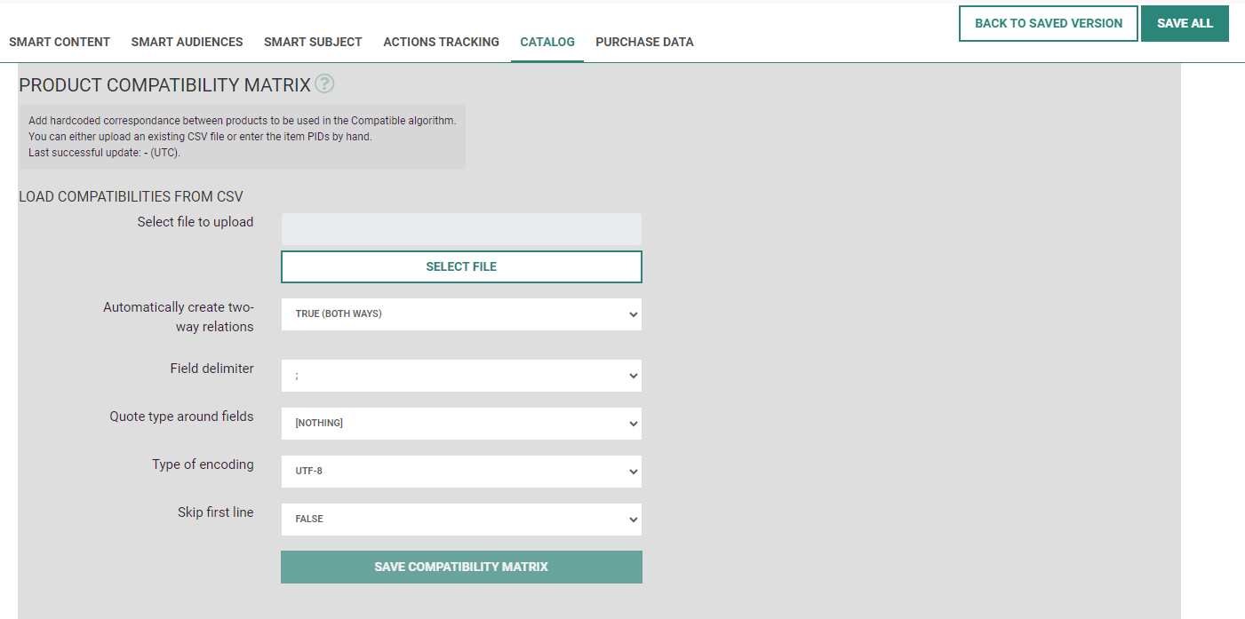Select the Catalog tab
Image resolution: width=1245 pixels, height=619 pixels.
[547, 42]
